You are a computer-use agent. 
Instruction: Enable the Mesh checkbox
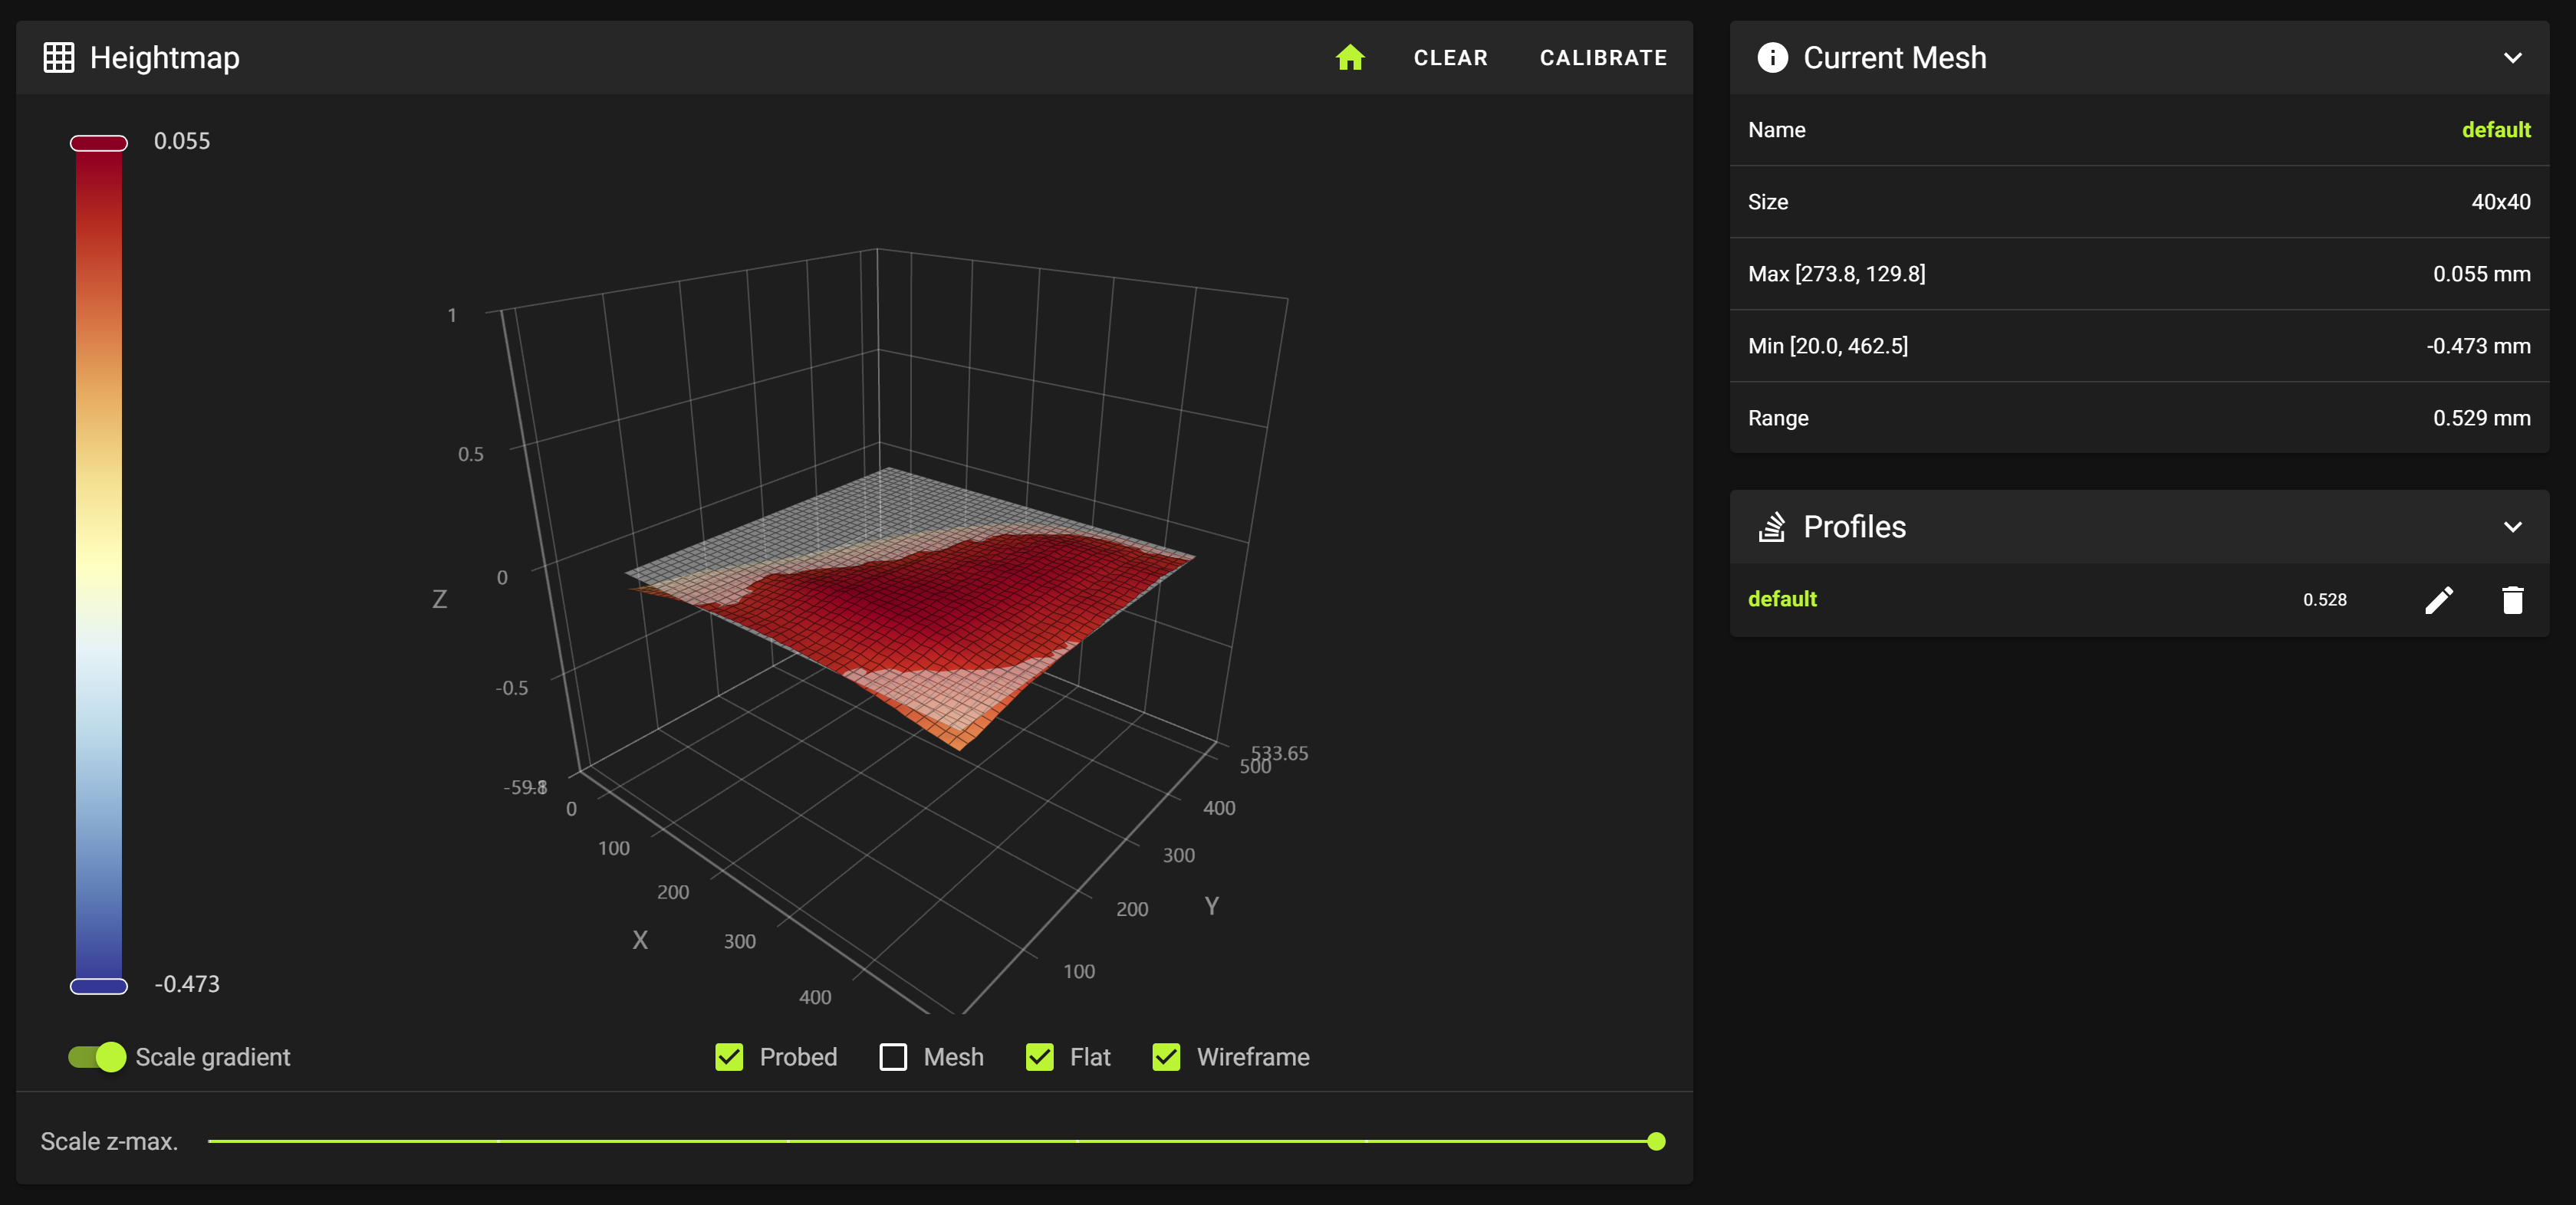893,1057
